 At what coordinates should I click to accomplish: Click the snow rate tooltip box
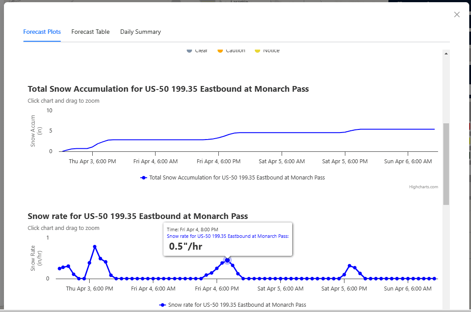point(228,239)
